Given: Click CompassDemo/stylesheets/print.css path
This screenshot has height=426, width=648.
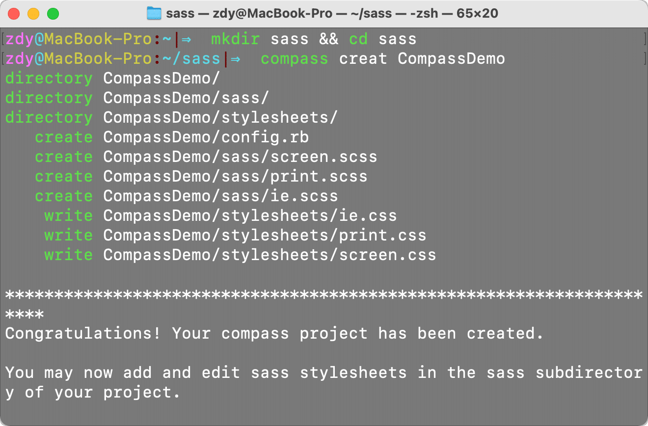Looking at the screenshot, I should (265, 236).
